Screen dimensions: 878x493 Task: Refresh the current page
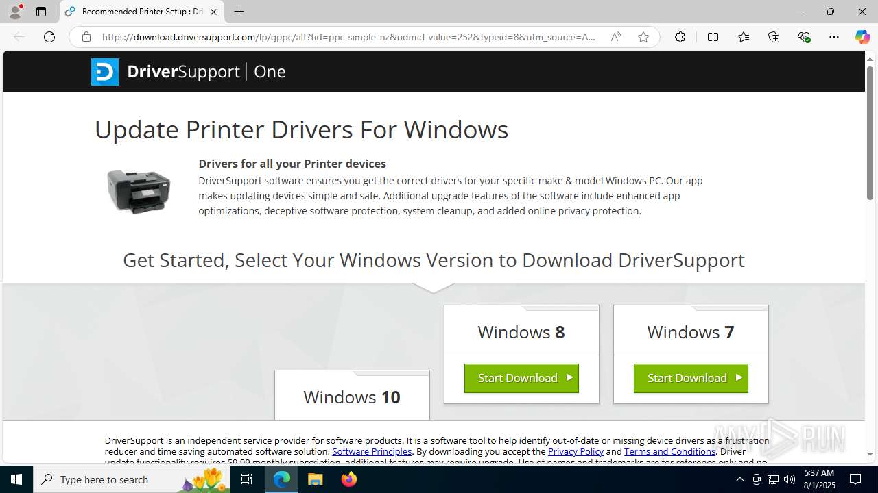point(49,37)
